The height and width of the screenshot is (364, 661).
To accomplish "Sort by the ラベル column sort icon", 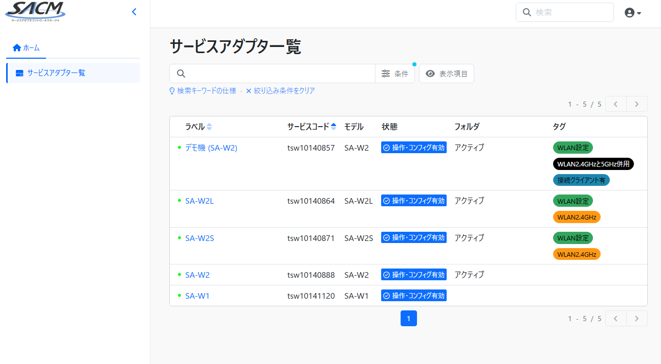I will (x=209, y=127).
